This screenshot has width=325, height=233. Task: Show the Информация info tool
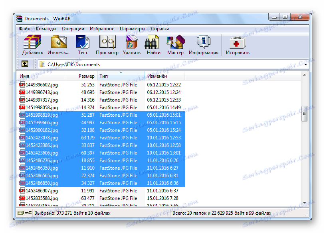tap(203, 45)
